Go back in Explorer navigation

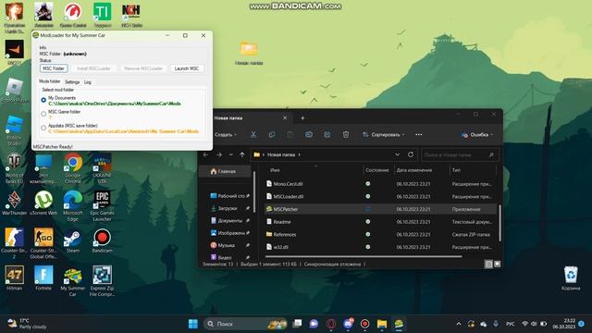tap(205, 154)
